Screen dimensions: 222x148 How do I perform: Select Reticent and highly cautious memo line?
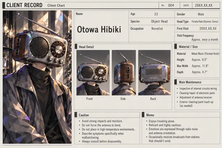(x=165, y=125)
